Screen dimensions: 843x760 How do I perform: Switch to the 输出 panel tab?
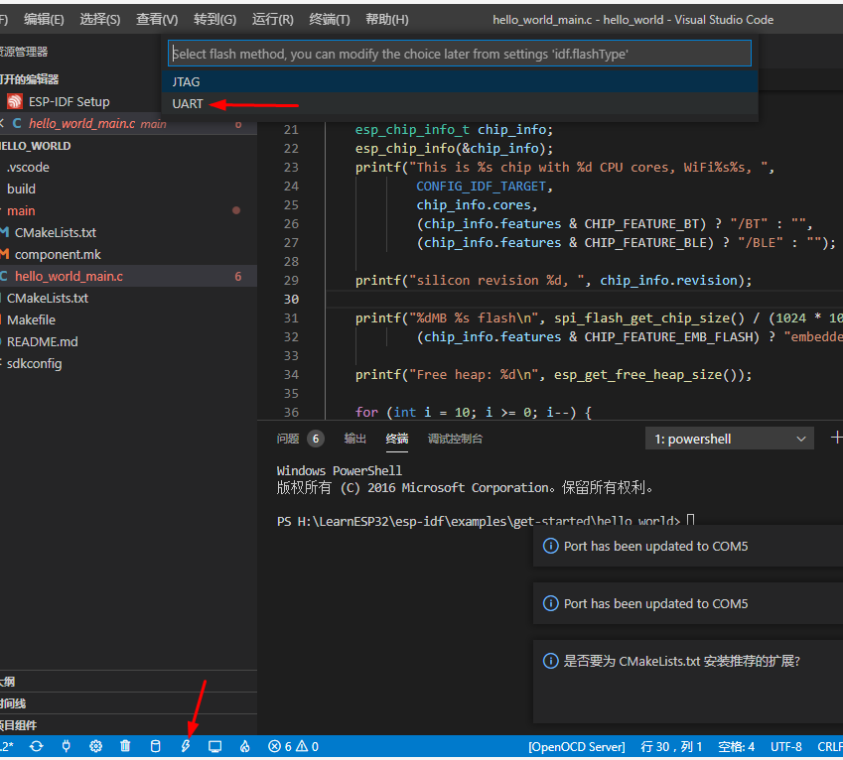tap(354, 439)
